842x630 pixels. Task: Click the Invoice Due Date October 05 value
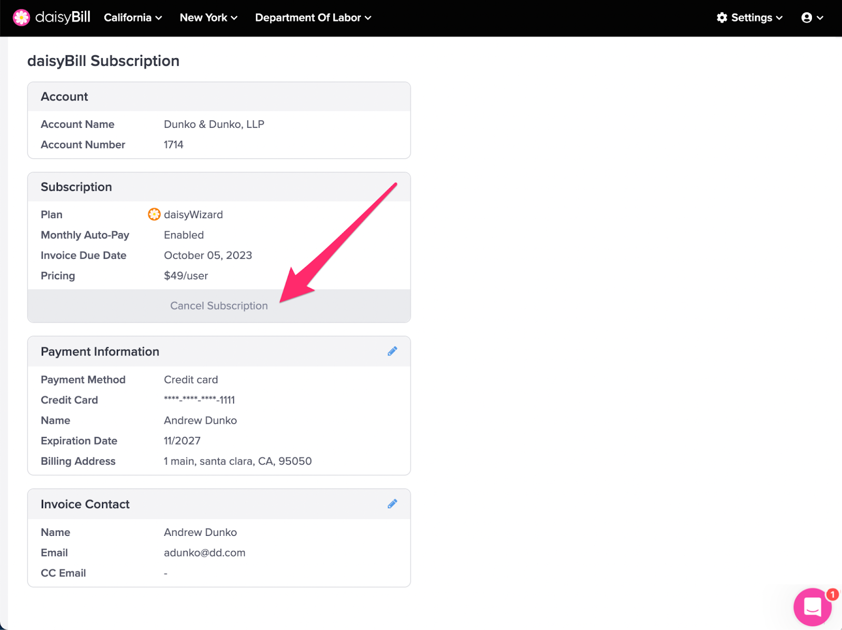click(x=207, y=255)
